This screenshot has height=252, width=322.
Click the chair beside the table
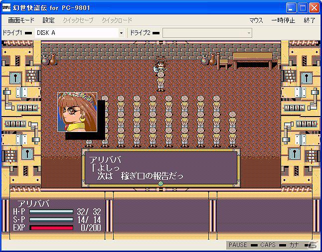[x=223, y=61]
